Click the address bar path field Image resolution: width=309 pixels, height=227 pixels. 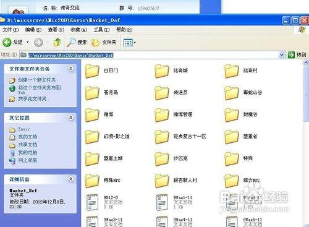[x=149, y=55]
